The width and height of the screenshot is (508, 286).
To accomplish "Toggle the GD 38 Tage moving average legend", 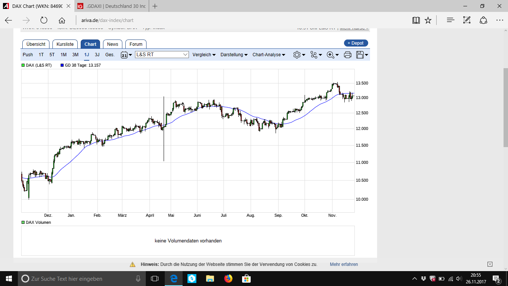I will point(62,64).
